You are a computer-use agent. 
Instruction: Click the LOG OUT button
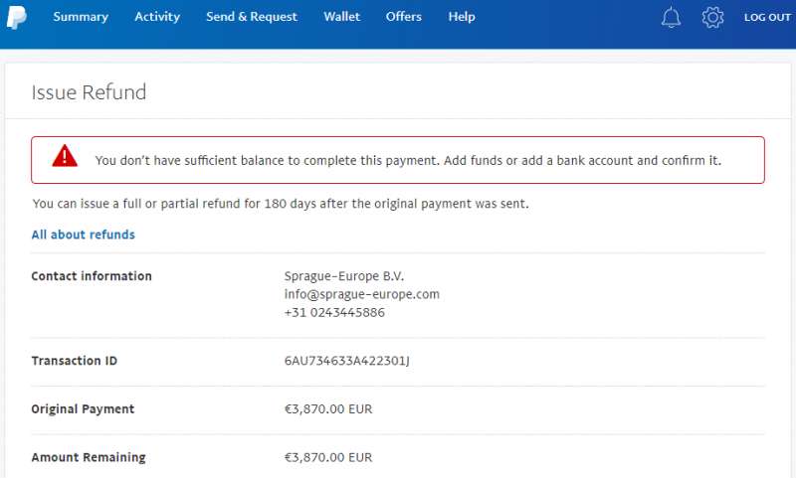[767, 17]
